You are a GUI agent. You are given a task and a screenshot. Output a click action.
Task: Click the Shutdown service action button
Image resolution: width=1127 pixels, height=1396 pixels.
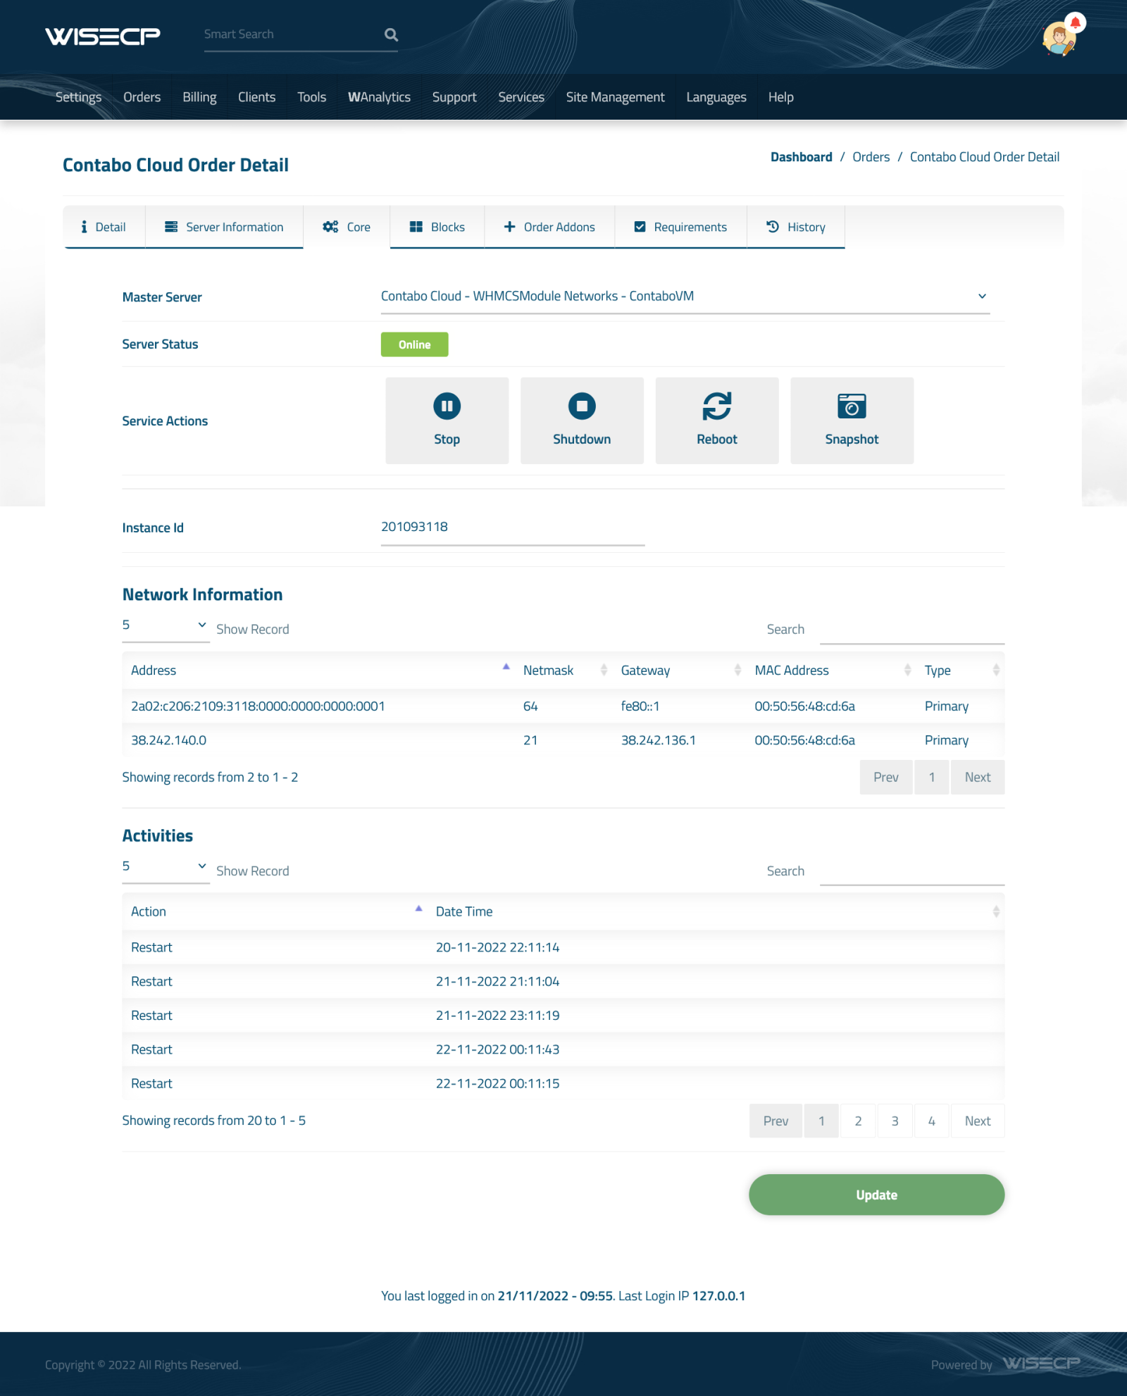coord(582,420)
